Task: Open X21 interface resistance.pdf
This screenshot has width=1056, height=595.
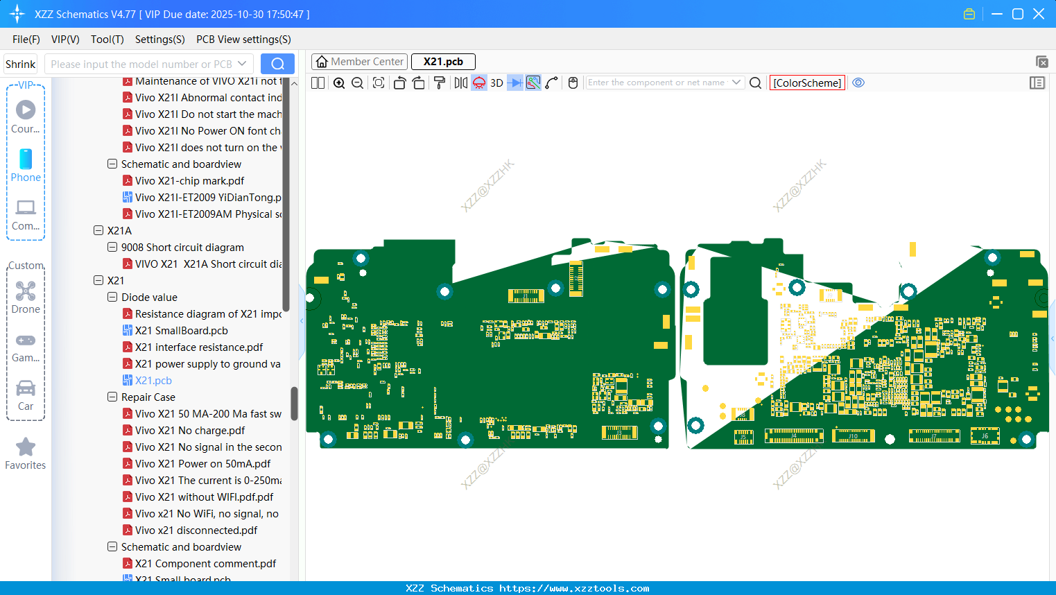Action: (x=199, y=347)
